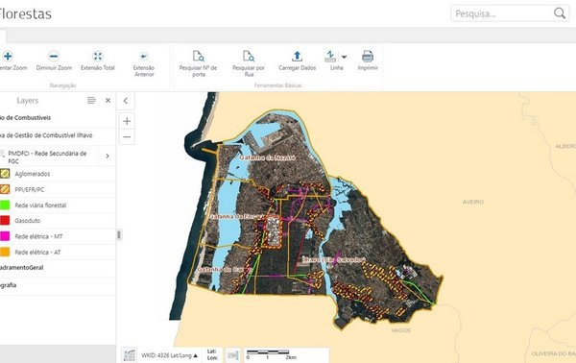576x363 pixels.
Task: Open the Linha tool dropdown arrow
Action: pyautogui.click(x=344, y=57)
